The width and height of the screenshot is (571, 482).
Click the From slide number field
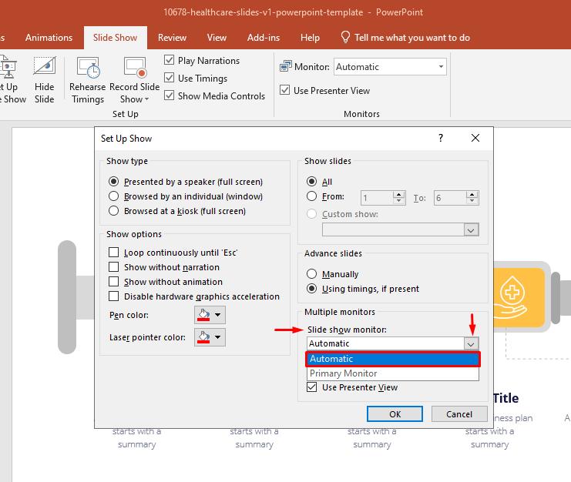pyautogui.click(x=378, y=198)
